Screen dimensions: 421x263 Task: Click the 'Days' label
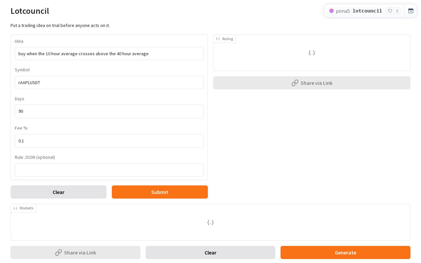click(19, 99)
